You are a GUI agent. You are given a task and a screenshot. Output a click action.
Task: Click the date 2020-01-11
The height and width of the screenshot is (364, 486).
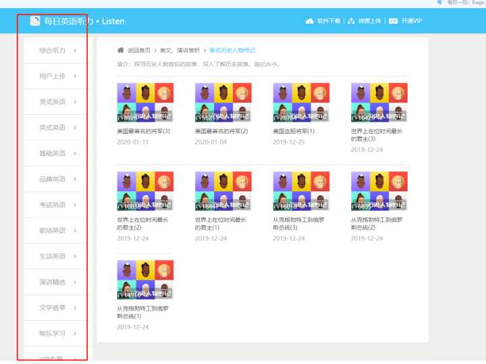tap(133, 142)
